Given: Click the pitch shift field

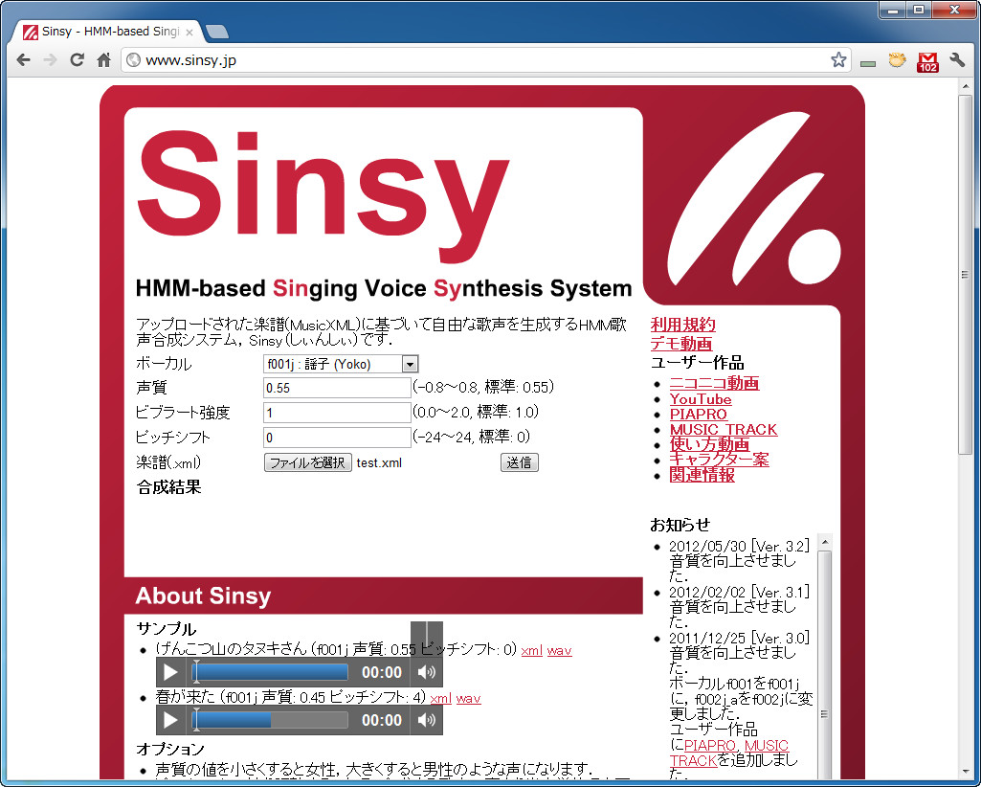Looking at the screenshot, I should click(x=337, y=437).
